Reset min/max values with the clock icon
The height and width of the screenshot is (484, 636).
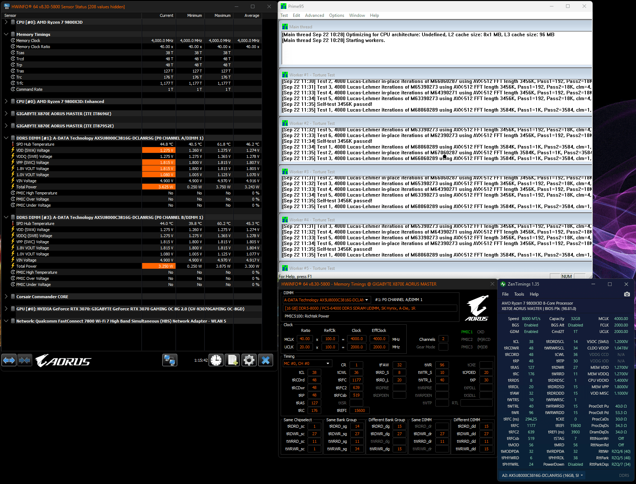(216, 360)
